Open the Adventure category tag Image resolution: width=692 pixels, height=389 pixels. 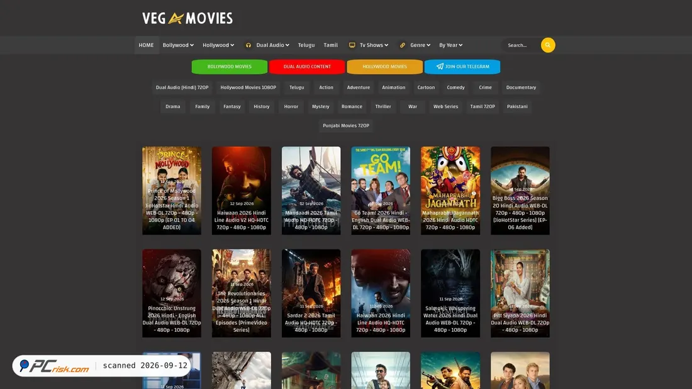359,87
